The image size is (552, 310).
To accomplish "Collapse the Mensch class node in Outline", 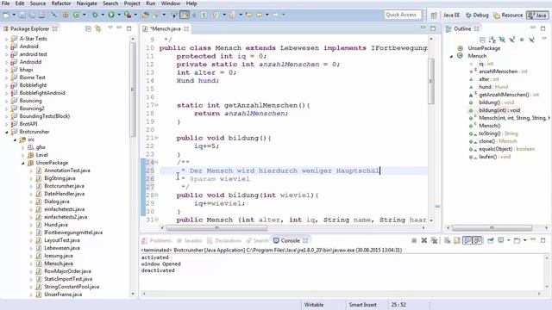I will (x=451, y=56).
